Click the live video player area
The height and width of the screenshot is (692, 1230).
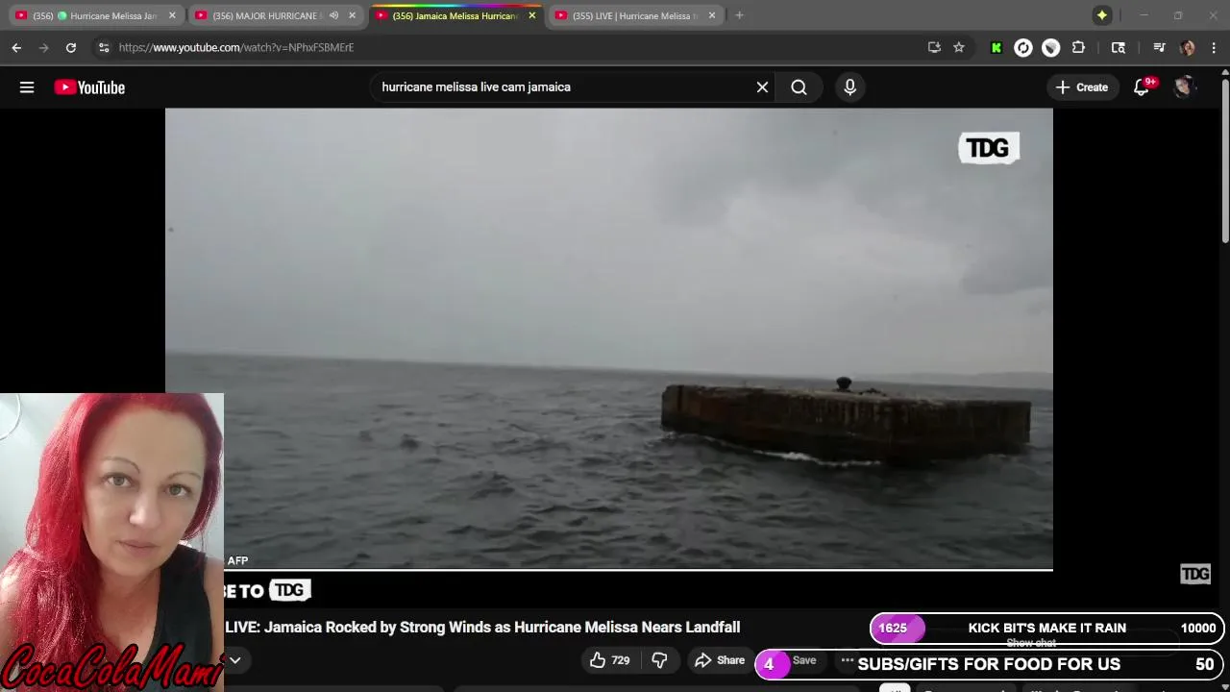609,338
